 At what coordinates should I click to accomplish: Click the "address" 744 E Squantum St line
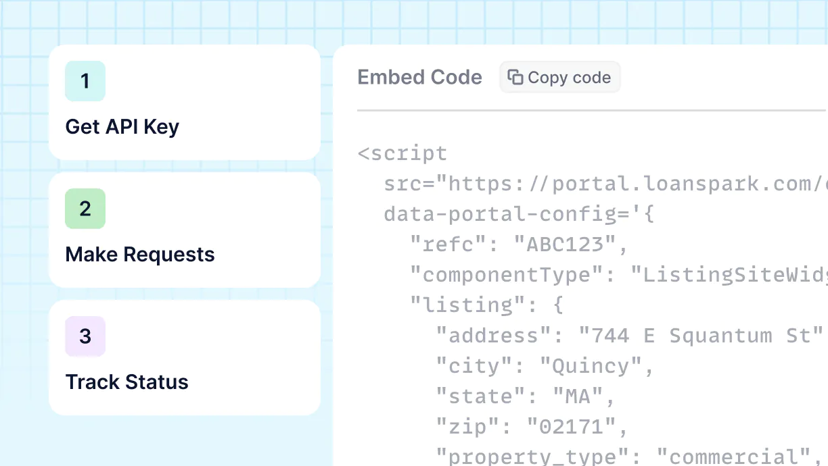[x=630, y=336]
